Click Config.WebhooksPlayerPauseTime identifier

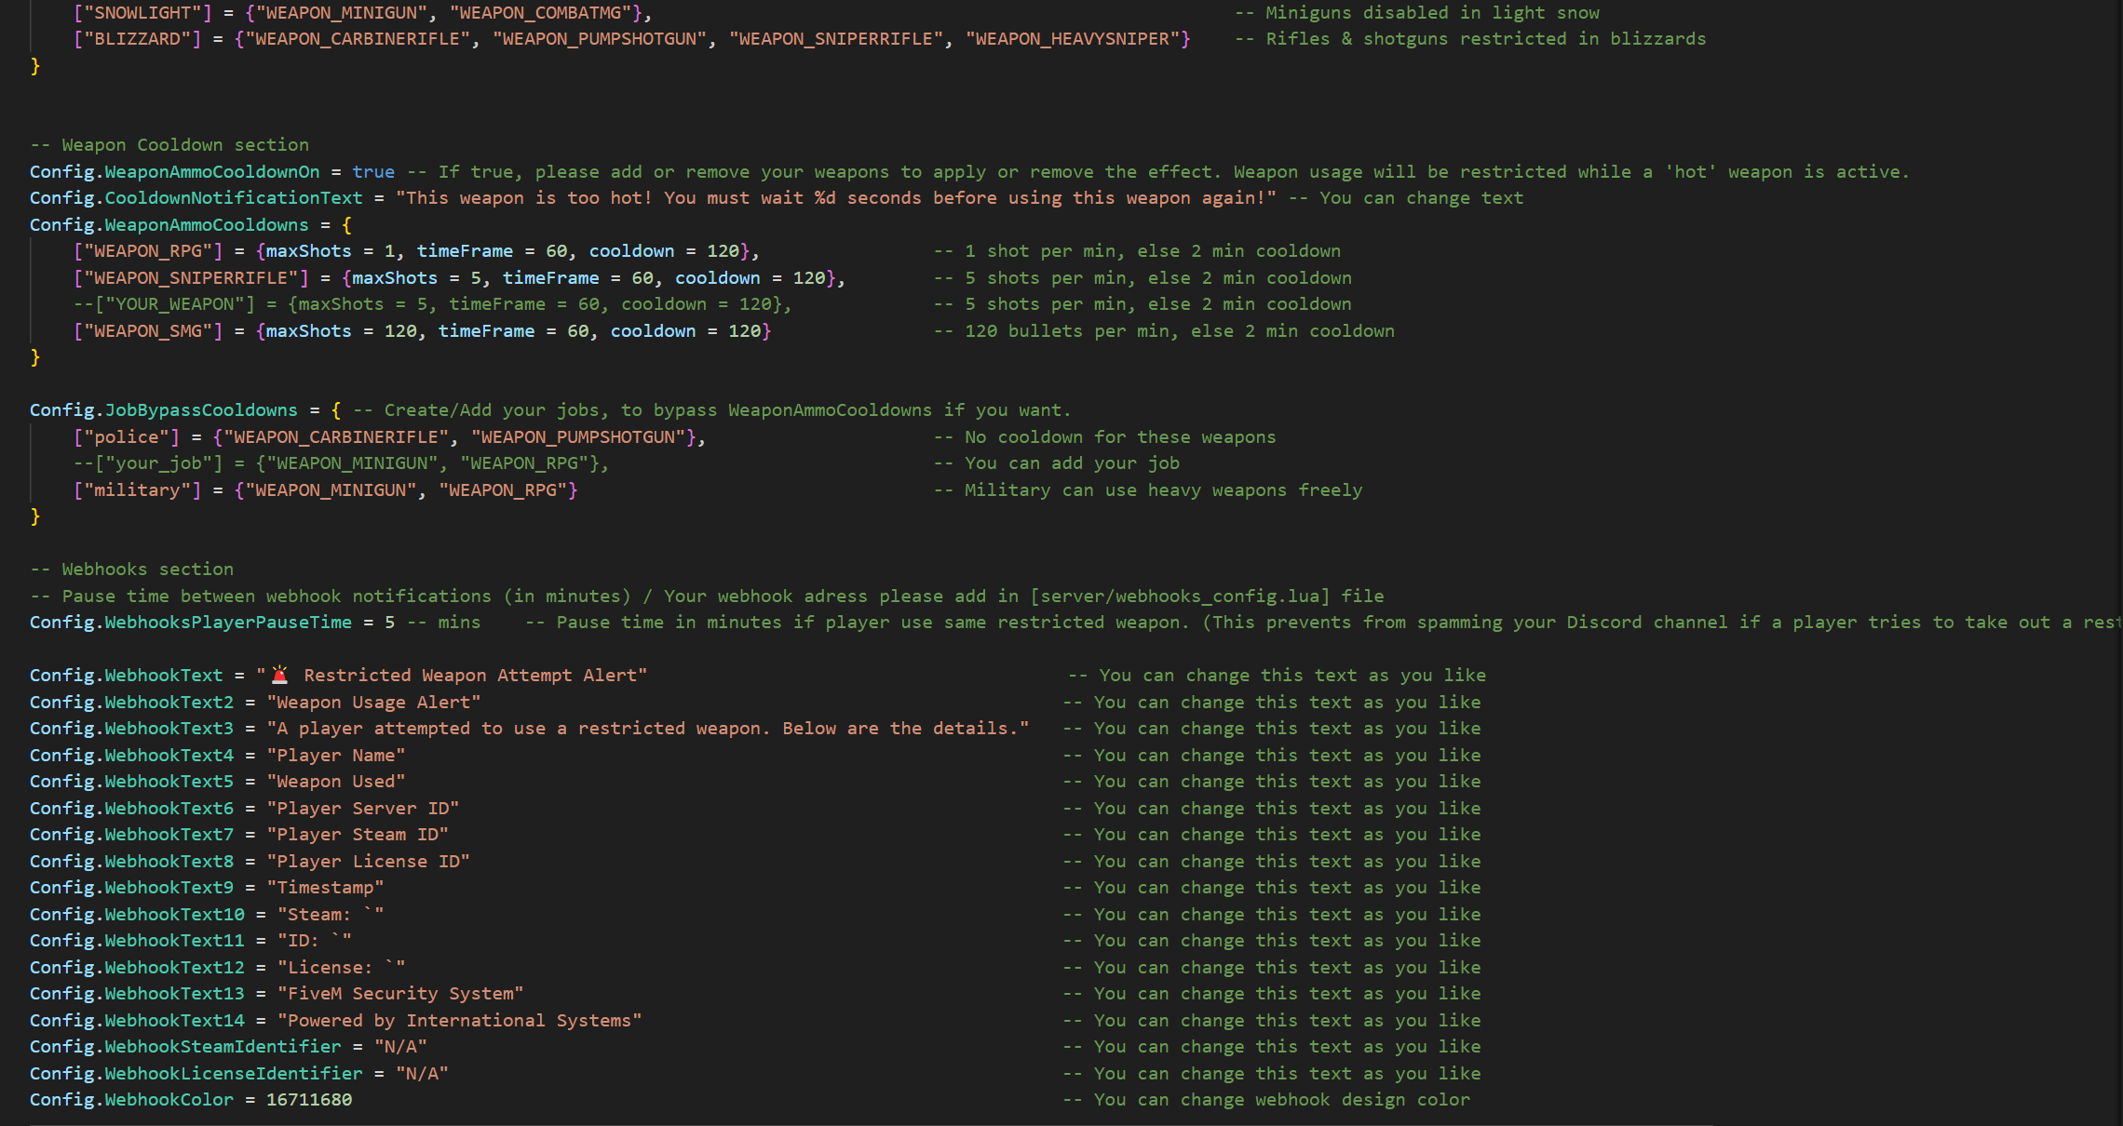pyautogui.click(x=191, y=623)
